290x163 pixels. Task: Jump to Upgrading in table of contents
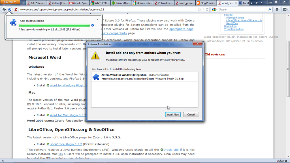click(230, 26)
